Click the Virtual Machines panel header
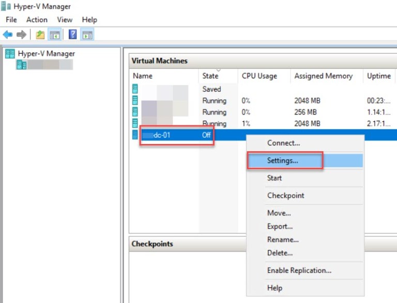The height and width of the screenshot is (303, 397). [x=263, y=61]
